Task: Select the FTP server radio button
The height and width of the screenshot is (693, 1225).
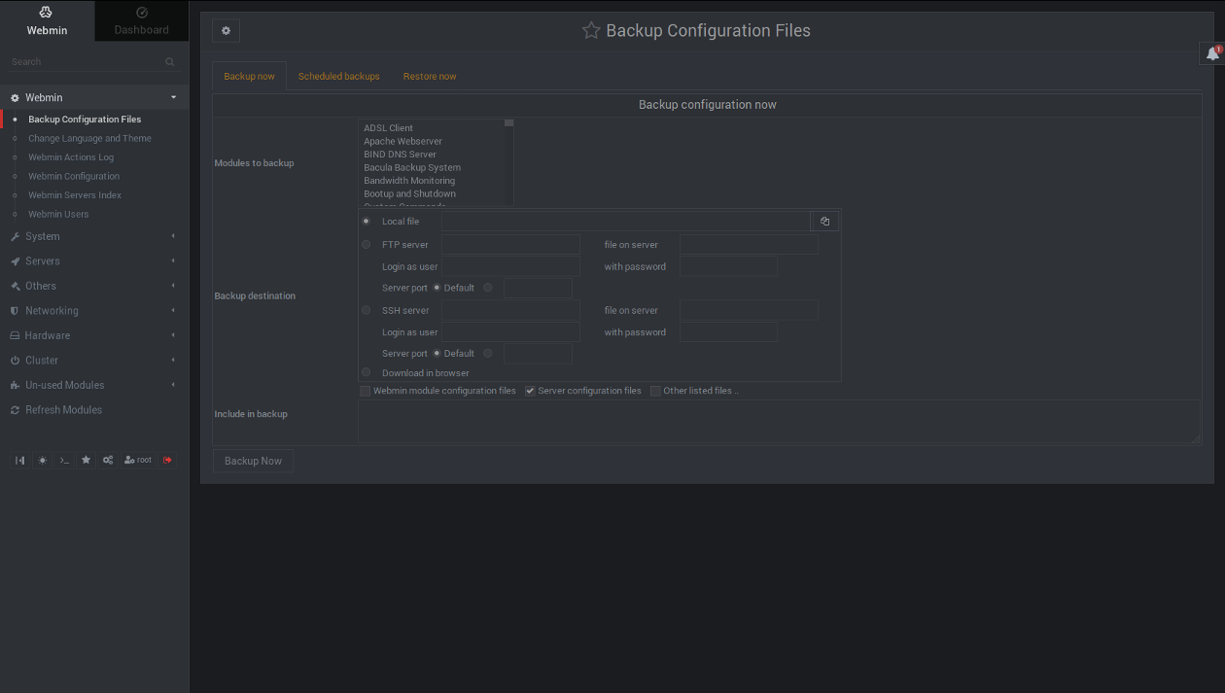Action: [366, 244]
